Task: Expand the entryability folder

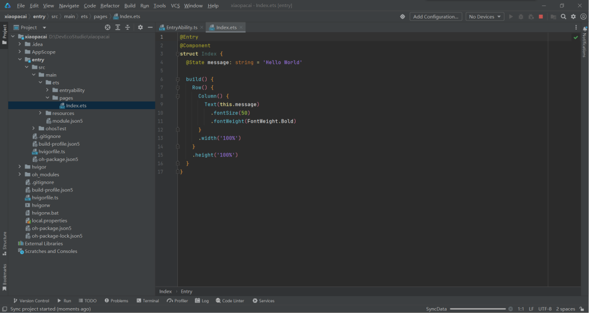Action: click(x=47, y=90)
